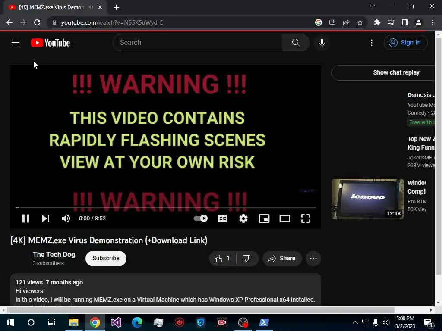Image resolution: width=442 pixels, height=331 pixels.
Task: Open Chrome profile icon
Action: point(419,22)
